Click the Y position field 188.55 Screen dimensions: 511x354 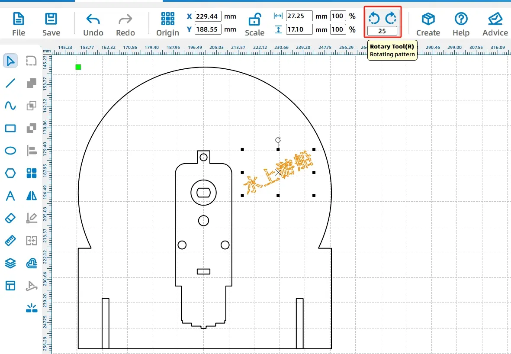(208, 29)
